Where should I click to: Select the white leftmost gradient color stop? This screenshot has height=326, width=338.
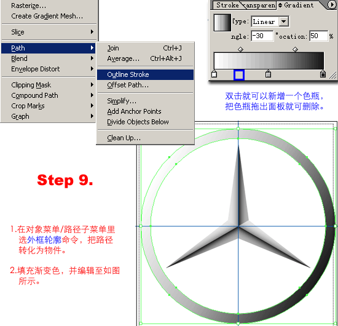click(214, 74)
